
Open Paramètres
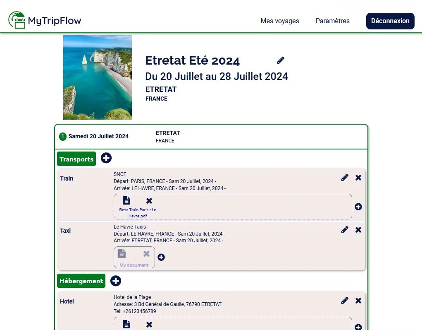tap(332, 21)
